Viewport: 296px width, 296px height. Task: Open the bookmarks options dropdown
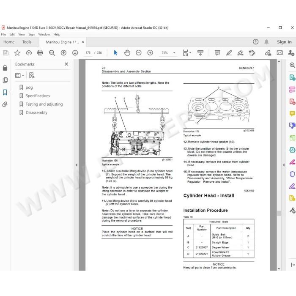(19, 76)
